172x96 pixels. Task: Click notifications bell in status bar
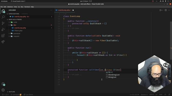[x=169, y=95]
